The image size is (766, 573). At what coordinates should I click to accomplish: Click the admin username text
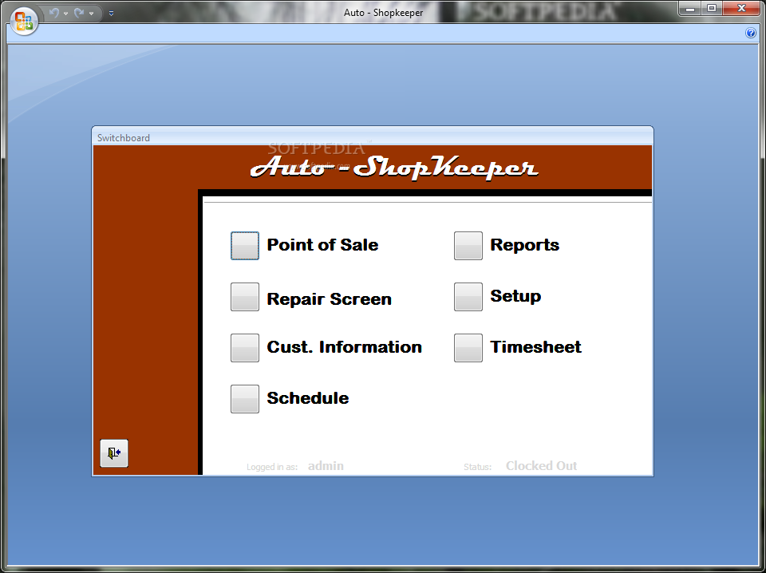coord(326,466)
